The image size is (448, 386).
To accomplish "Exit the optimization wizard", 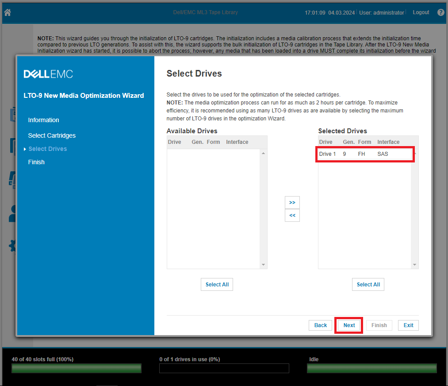I will 408,325.
